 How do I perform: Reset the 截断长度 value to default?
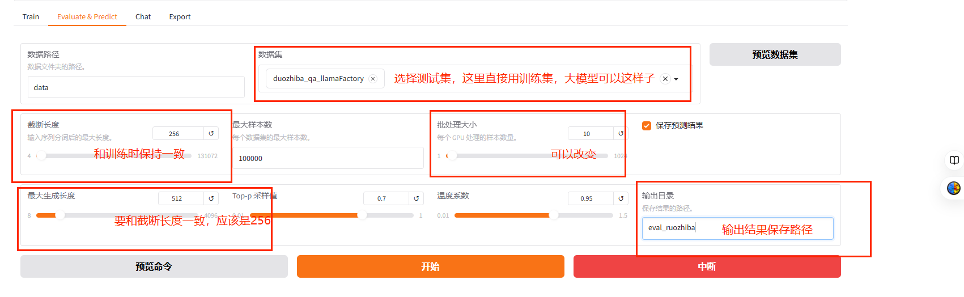click(x=211, y=134)
